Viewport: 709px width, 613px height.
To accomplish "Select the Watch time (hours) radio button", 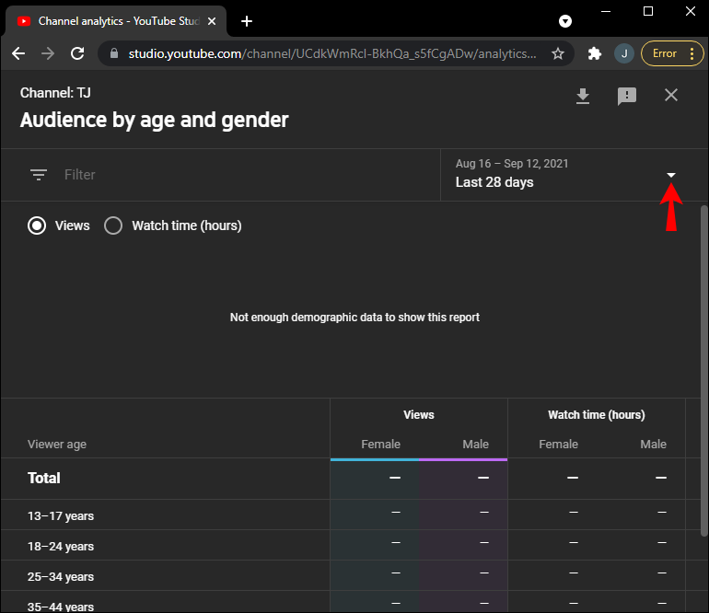I will tap(113, 226).
